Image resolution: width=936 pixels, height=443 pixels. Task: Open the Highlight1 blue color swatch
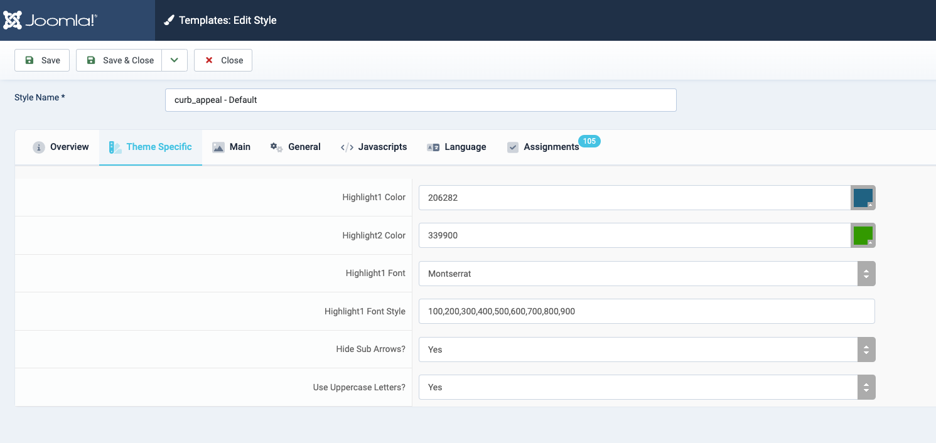click(x=863, y=198)
